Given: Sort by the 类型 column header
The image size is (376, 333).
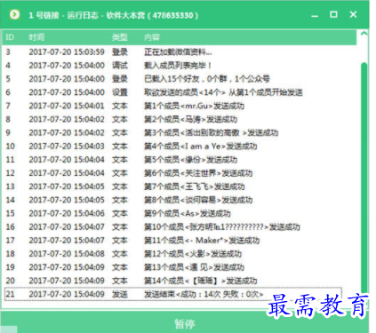Looking at the screenshot, I should 120,37.
